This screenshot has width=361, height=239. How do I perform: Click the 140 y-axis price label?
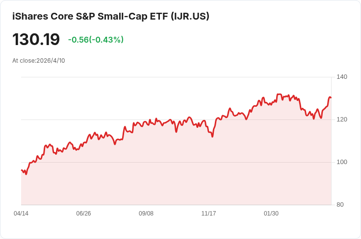(x=342, y=77)
